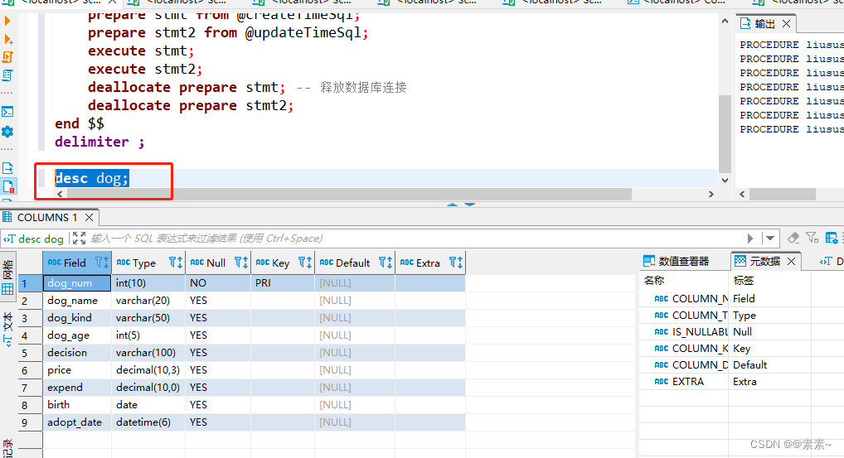The image size is (844, 458).
Task: Execute the SQL script icon
Action: [8, 57]
